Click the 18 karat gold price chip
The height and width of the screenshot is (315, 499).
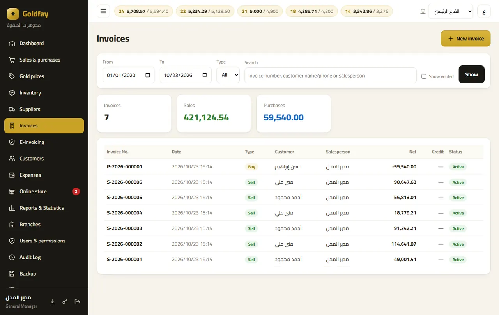[x=312, y=11]
